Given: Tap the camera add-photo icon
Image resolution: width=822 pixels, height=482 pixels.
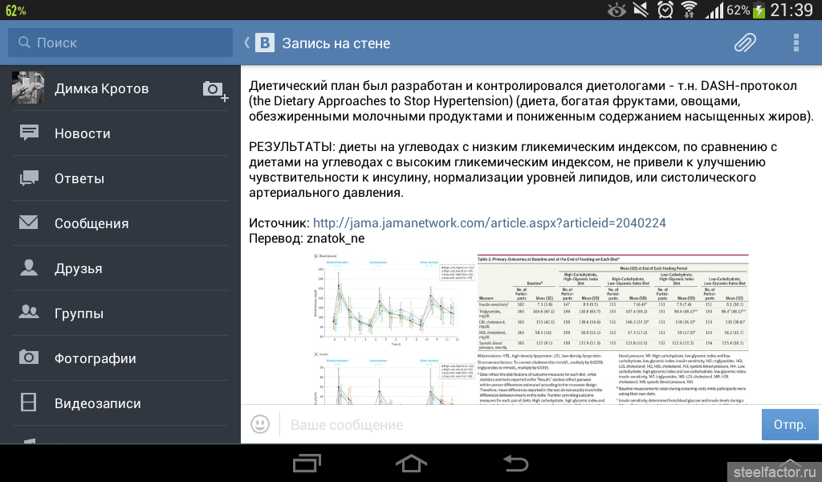Looking at the screenshot, I should (x=214, y=90).
